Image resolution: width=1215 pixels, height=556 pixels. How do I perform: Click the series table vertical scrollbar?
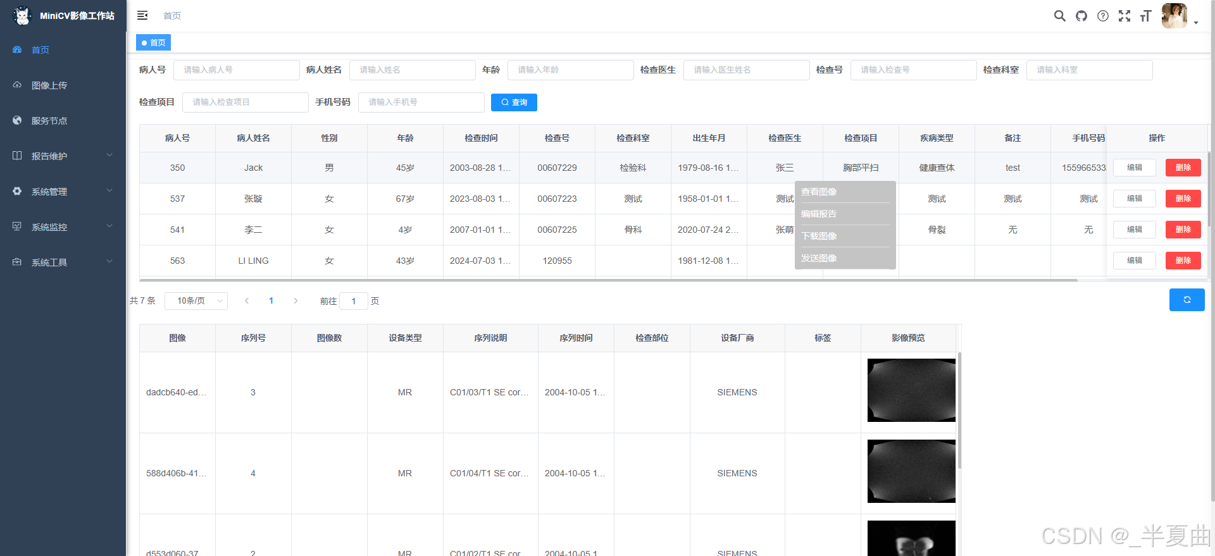click(959, 411)
